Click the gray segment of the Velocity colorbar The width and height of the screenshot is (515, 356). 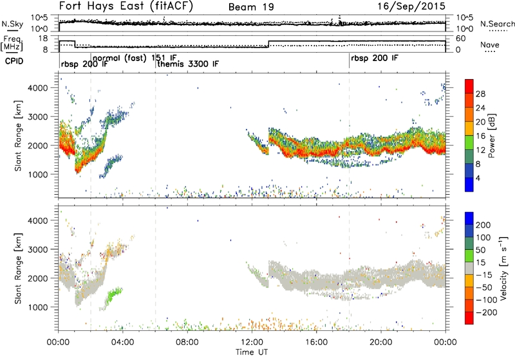coord(469,268)
